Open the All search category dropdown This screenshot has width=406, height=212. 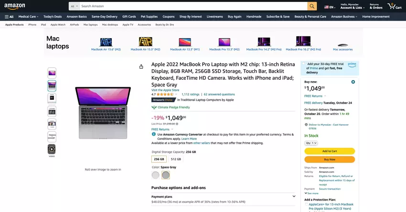(x=74, y=6)
